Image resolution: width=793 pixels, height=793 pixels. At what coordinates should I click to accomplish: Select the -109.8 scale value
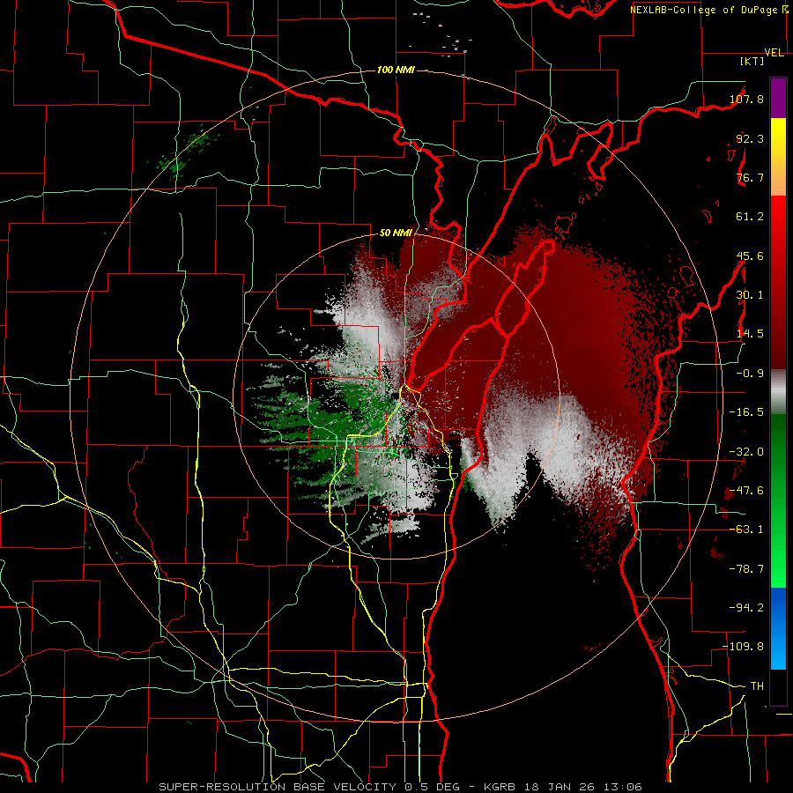point(744,647)
